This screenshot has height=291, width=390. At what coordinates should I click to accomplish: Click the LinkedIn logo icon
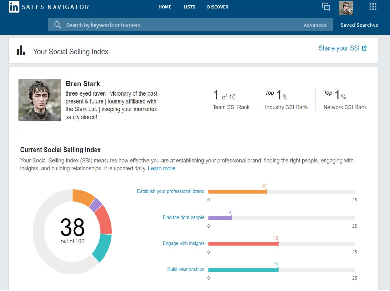coord(14,7)
